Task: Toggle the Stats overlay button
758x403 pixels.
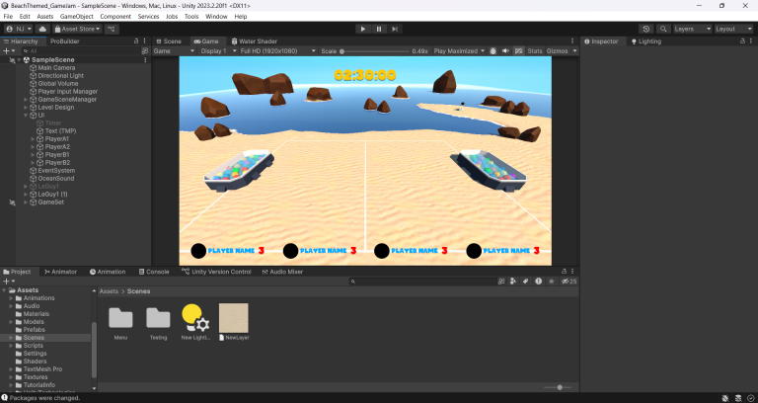Action: [535, 50]
